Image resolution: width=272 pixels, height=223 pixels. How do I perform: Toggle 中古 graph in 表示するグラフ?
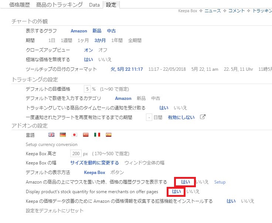pos(111,31)
